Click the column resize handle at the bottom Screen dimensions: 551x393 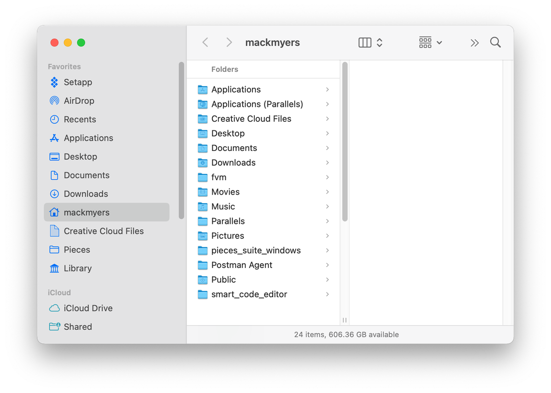[x=344, y=320]
